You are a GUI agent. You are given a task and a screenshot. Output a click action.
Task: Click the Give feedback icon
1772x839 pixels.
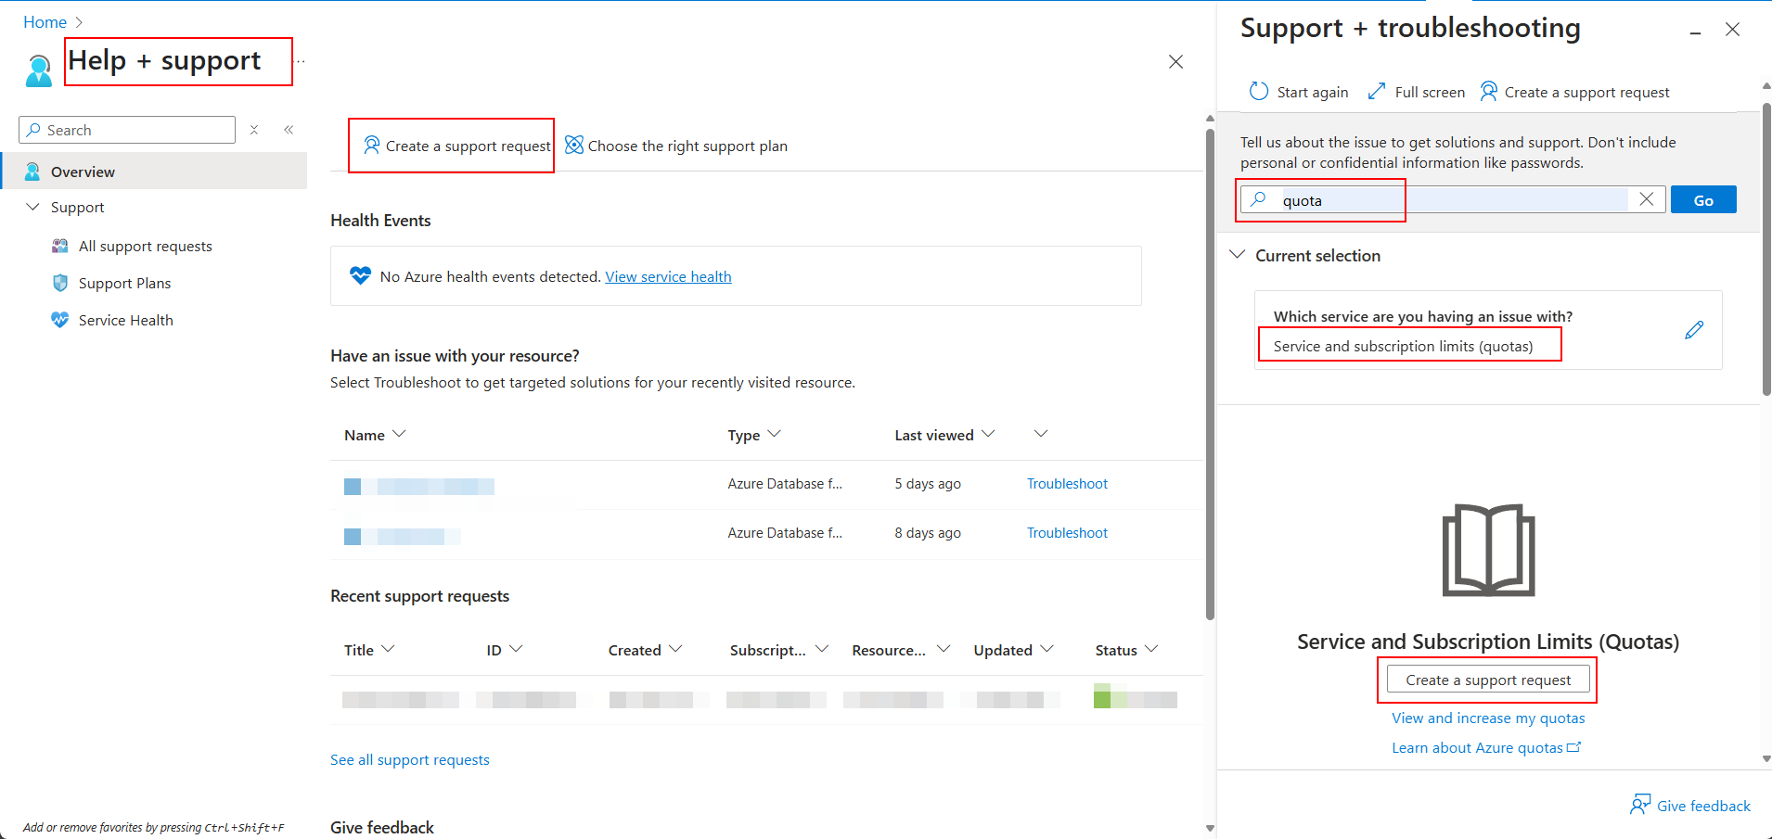coord(1639,805)
